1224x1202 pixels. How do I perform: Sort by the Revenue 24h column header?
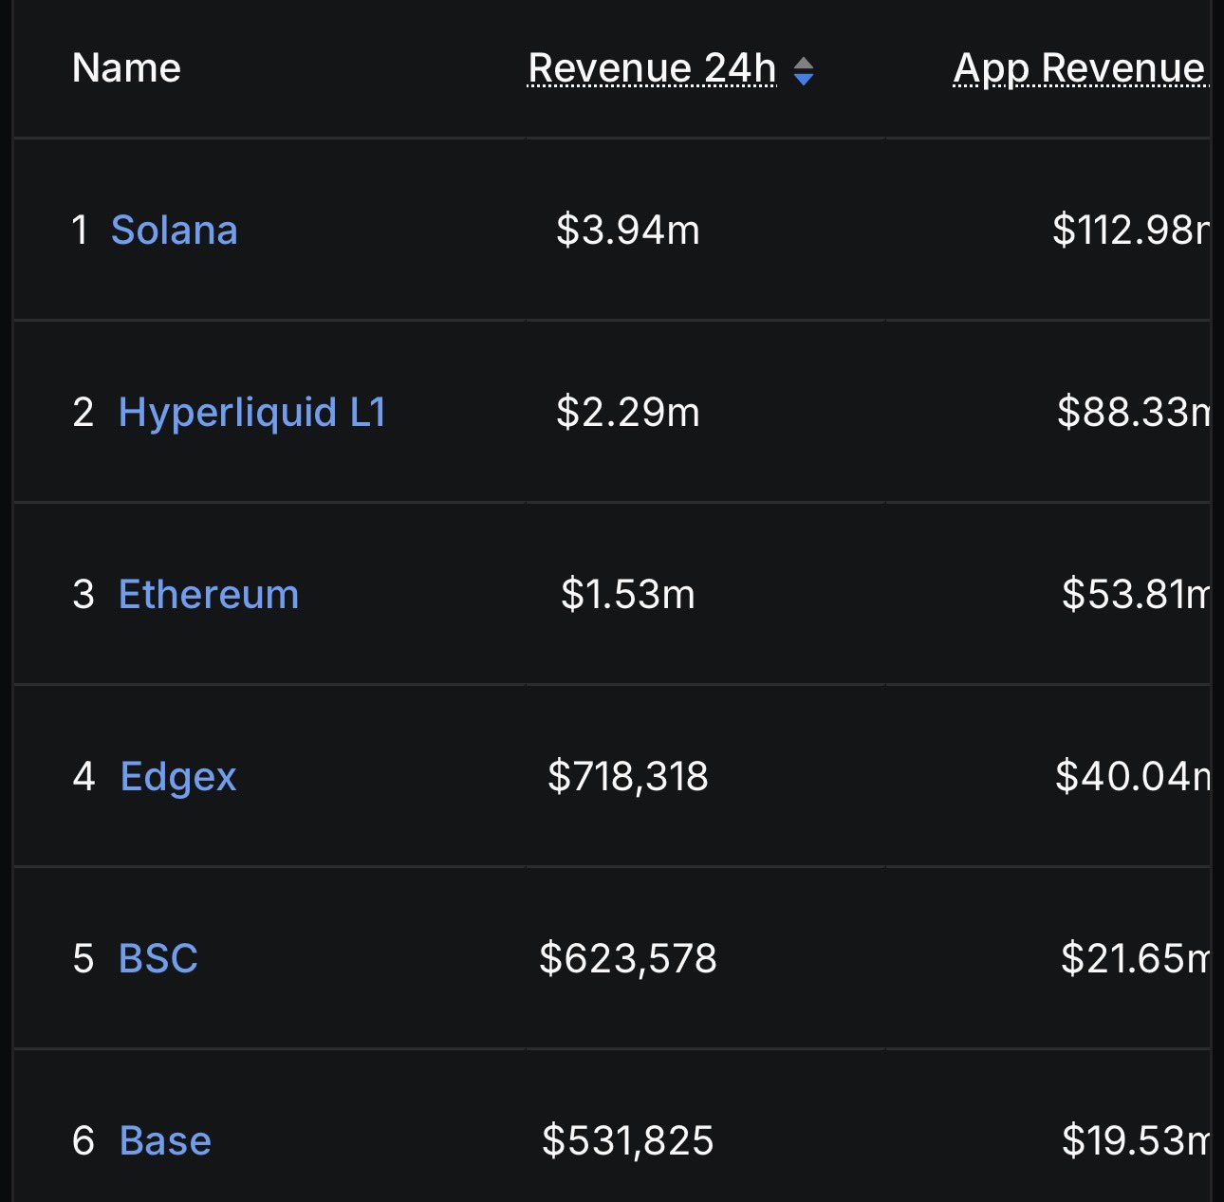[x=652, y=68]
